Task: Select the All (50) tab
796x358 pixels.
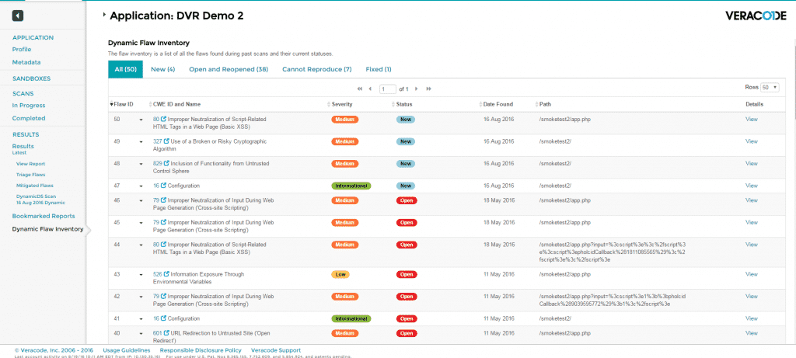Action: click(x=125, y=69)
